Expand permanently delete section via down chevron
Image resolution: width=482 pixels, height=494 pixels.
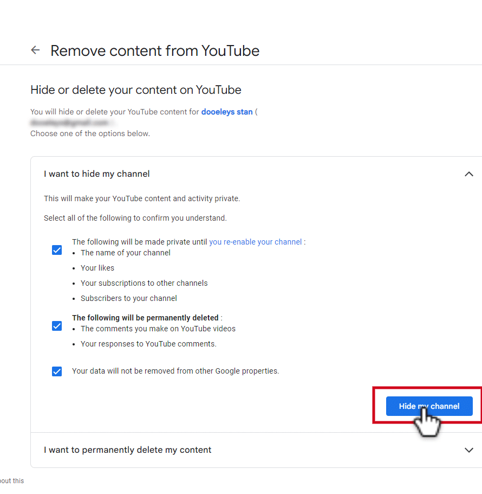point(469,450)
